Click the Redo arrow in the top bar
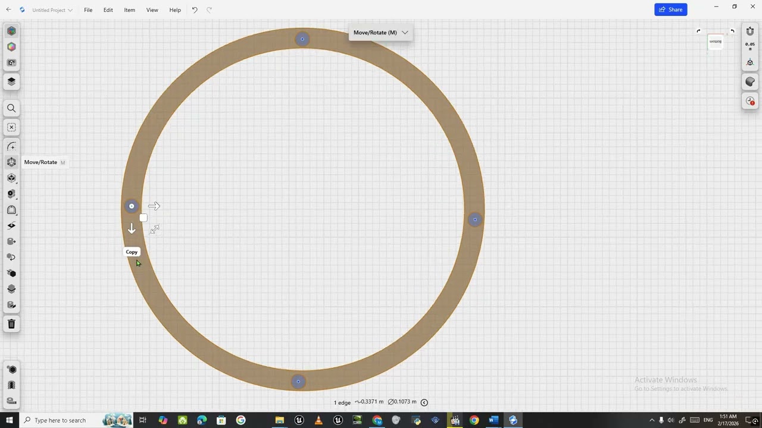This screenshot has height=428, width=762. point(209,10)
